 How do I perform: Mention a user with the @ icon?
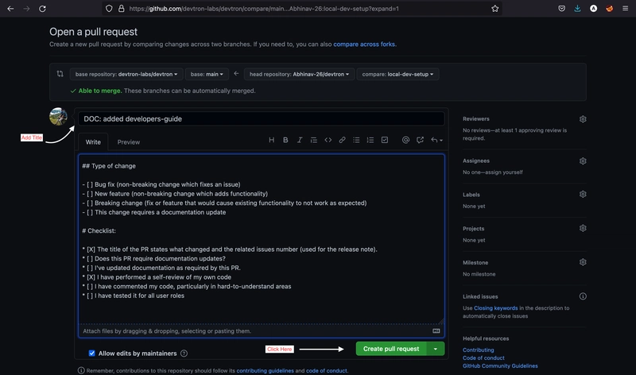pyautogui.click(x=405, y=140)
